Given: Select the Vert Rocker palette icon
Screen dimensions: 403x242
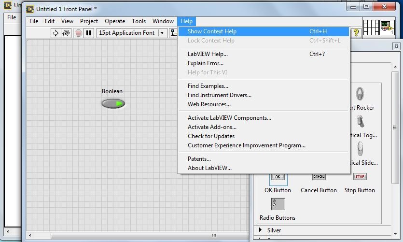Looking at the screenshot, I should pyautogui.click(x=360, y=94).
